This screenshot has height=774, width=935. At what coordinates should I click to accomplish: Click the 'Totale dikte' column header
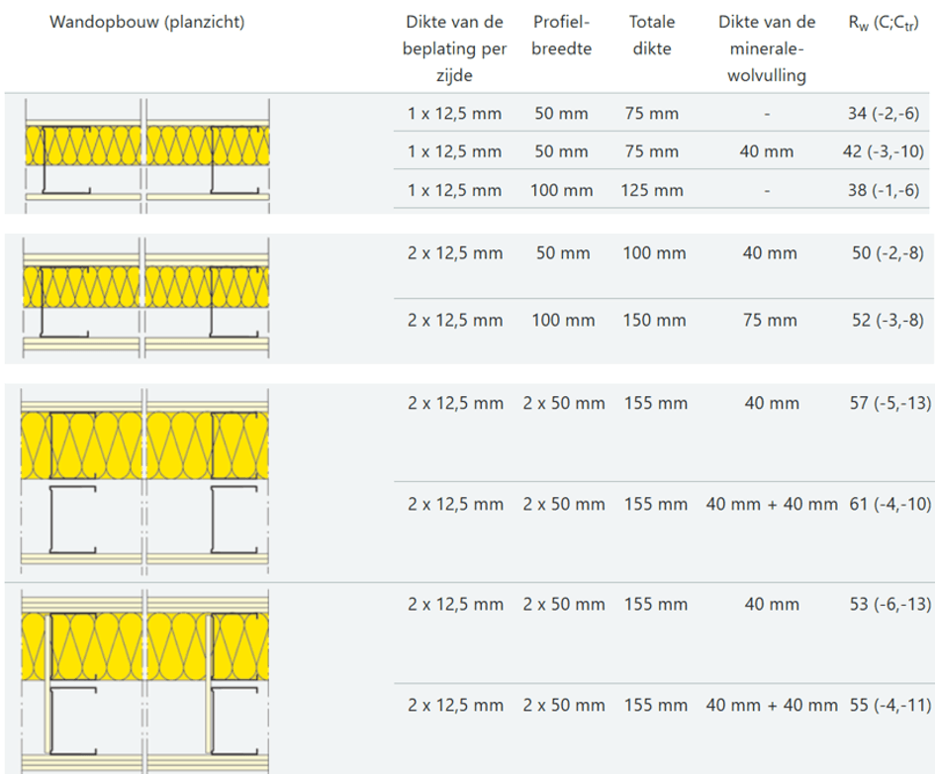click(652, 36)
